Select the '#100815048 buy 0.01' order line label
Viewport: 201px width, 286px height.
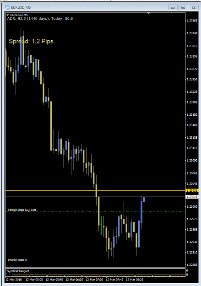tap(22, 210)
